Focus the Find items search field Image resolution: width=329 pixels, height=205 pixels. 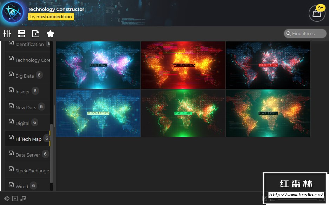tap(305, 33)
